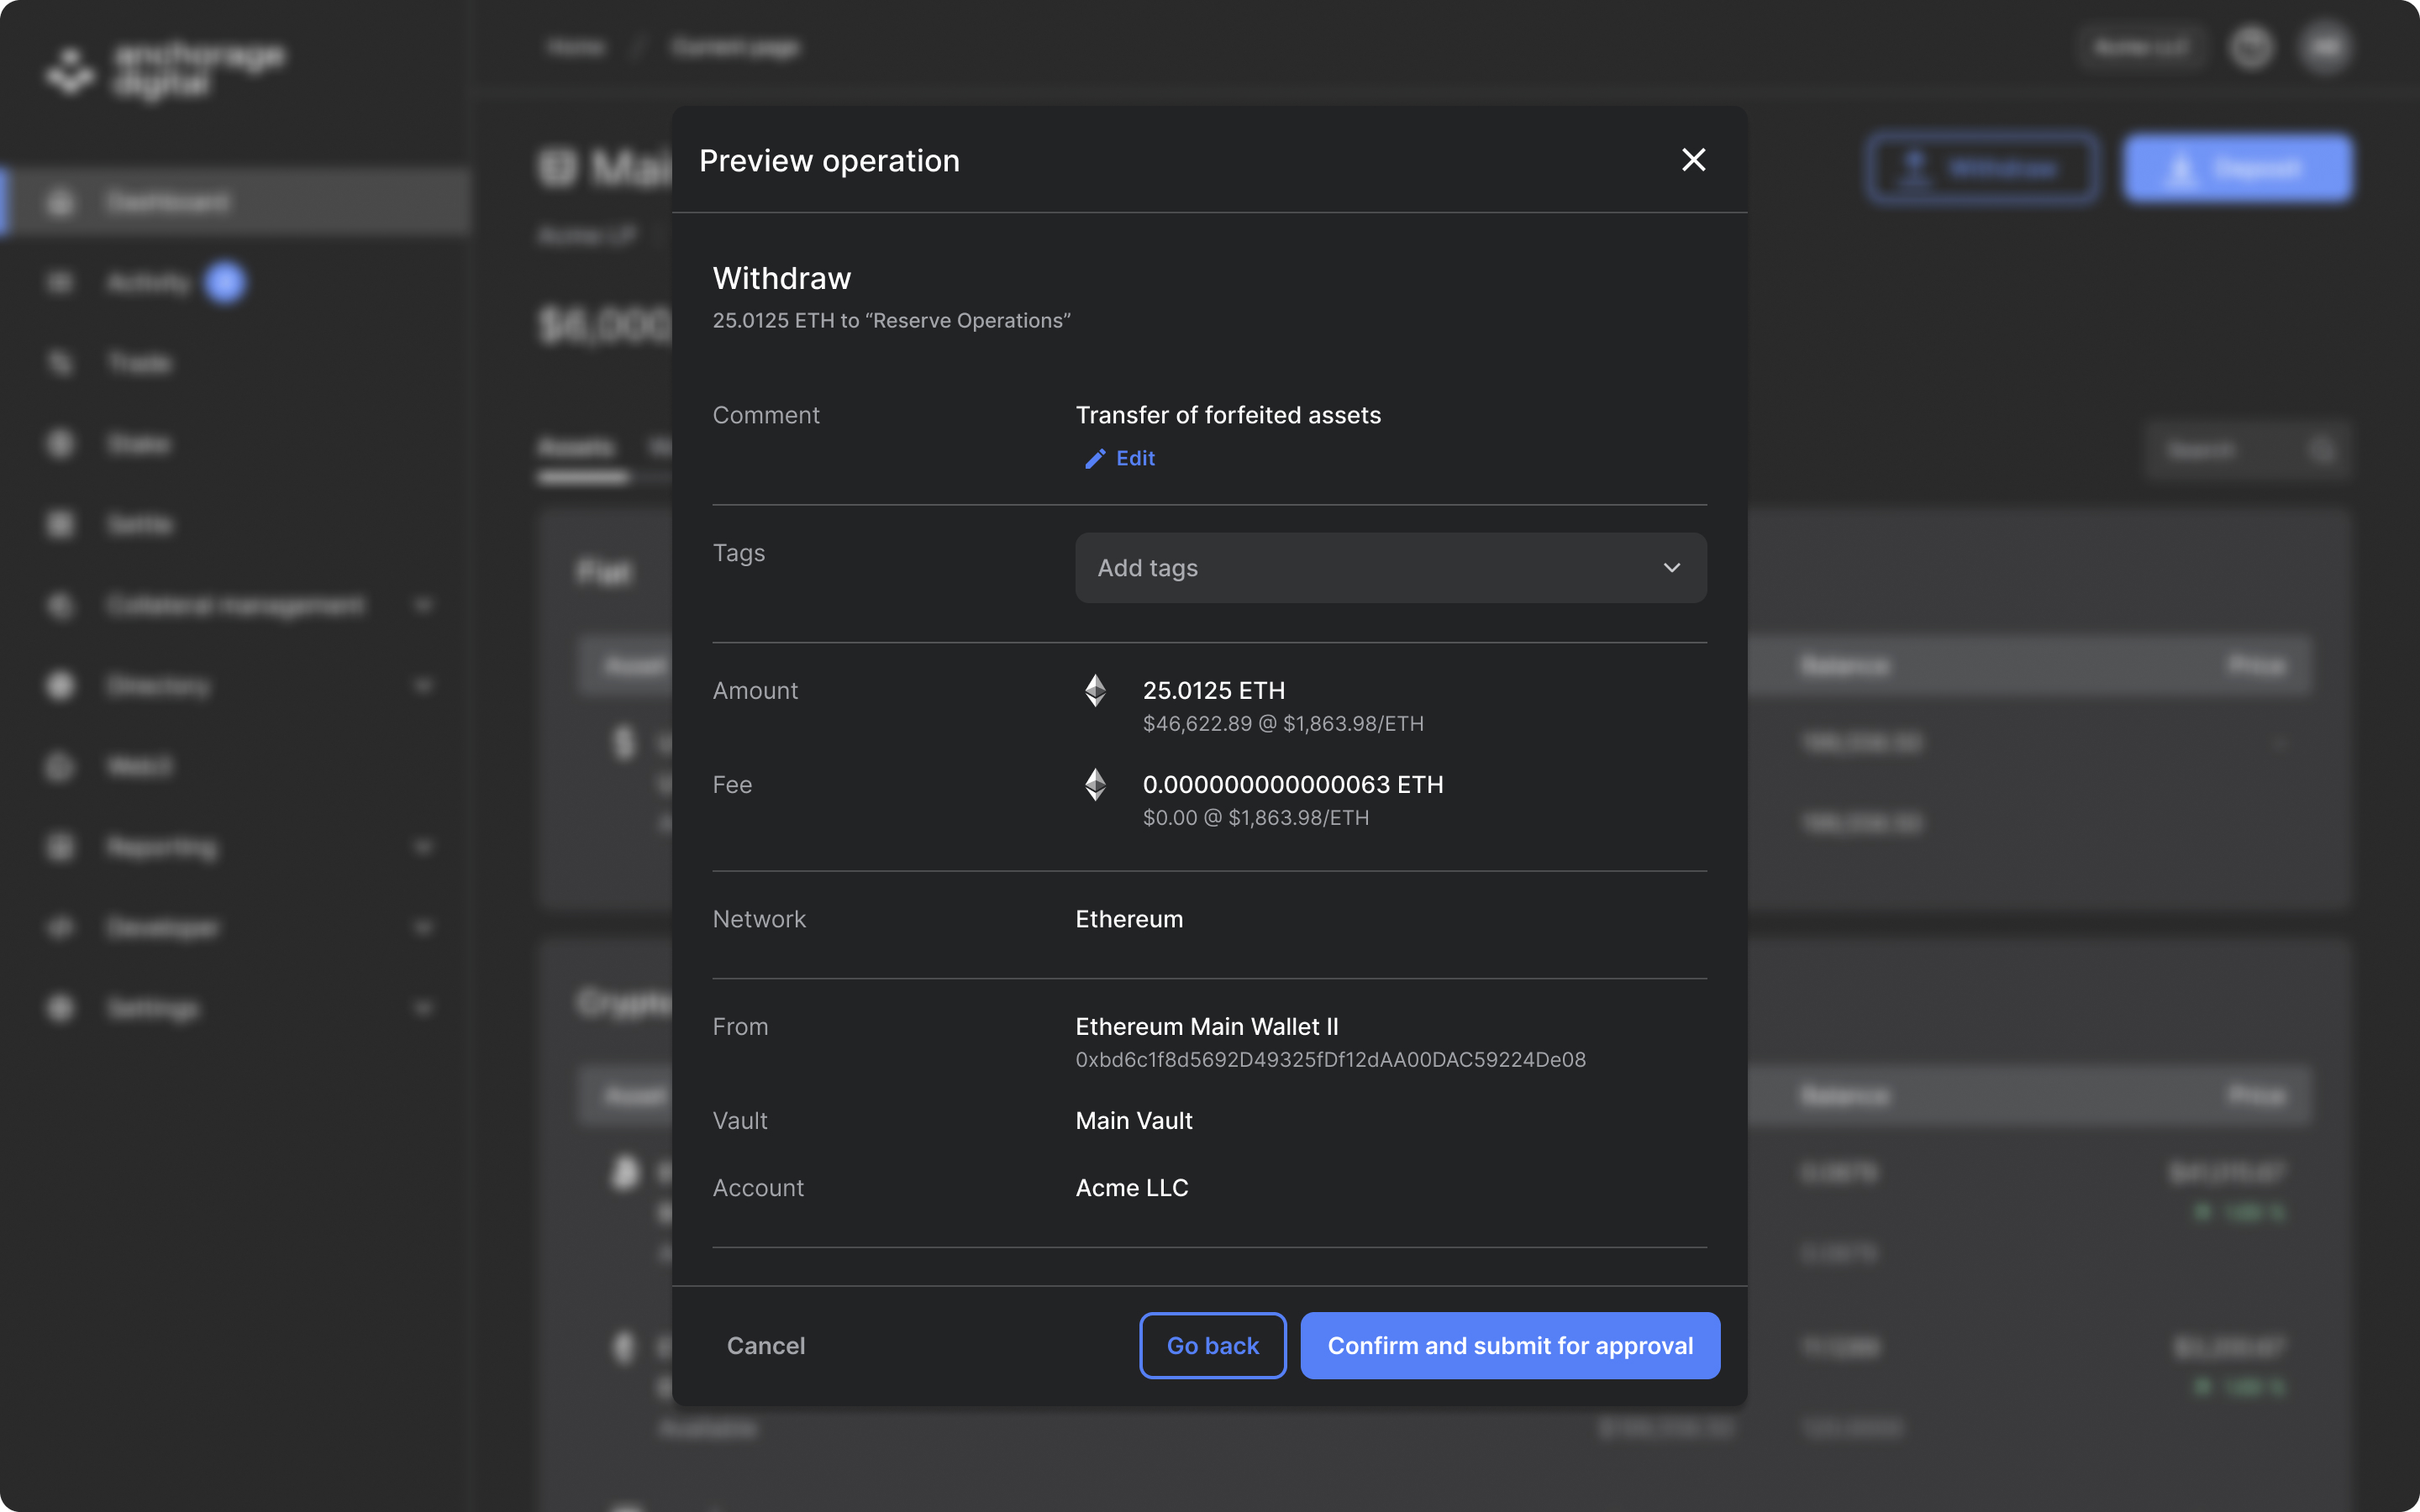
Task: Close the Preview operation dialog
Action: 1693,160
